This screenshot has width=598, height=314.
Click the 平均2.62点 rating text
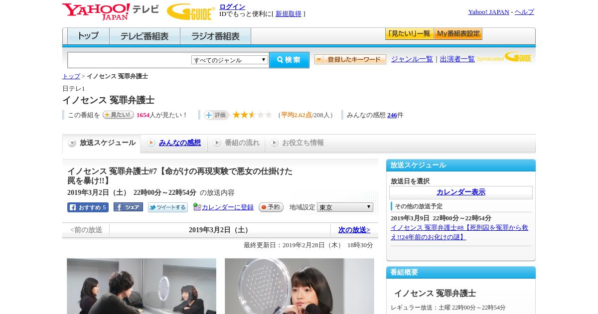pos(297,115)
